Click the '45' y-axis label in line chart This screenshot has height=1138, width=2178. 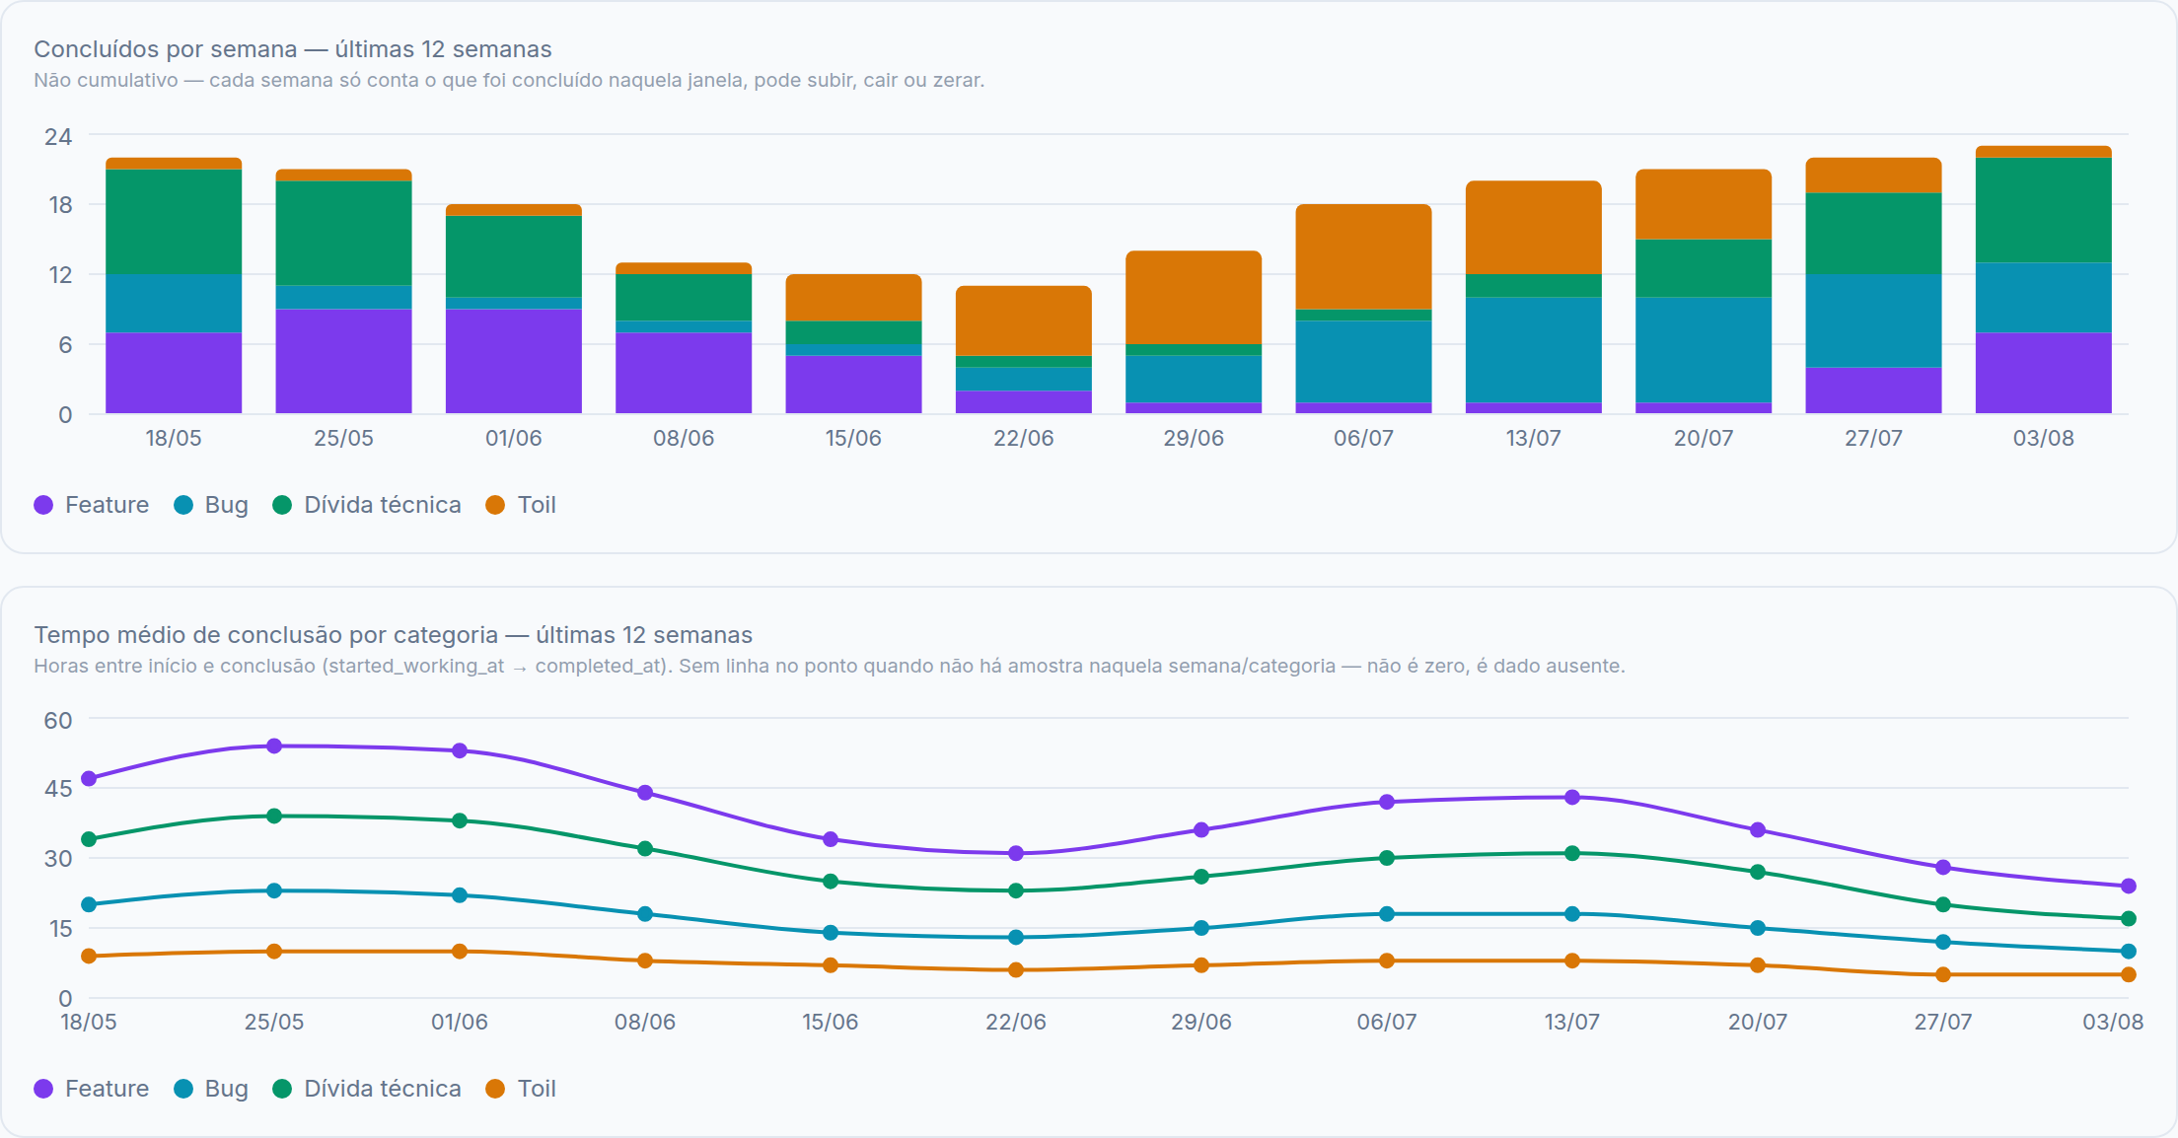point(58,789)
